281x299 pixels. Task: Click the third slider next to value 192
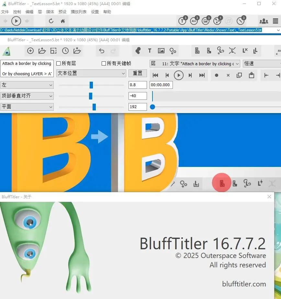(91, 107)
